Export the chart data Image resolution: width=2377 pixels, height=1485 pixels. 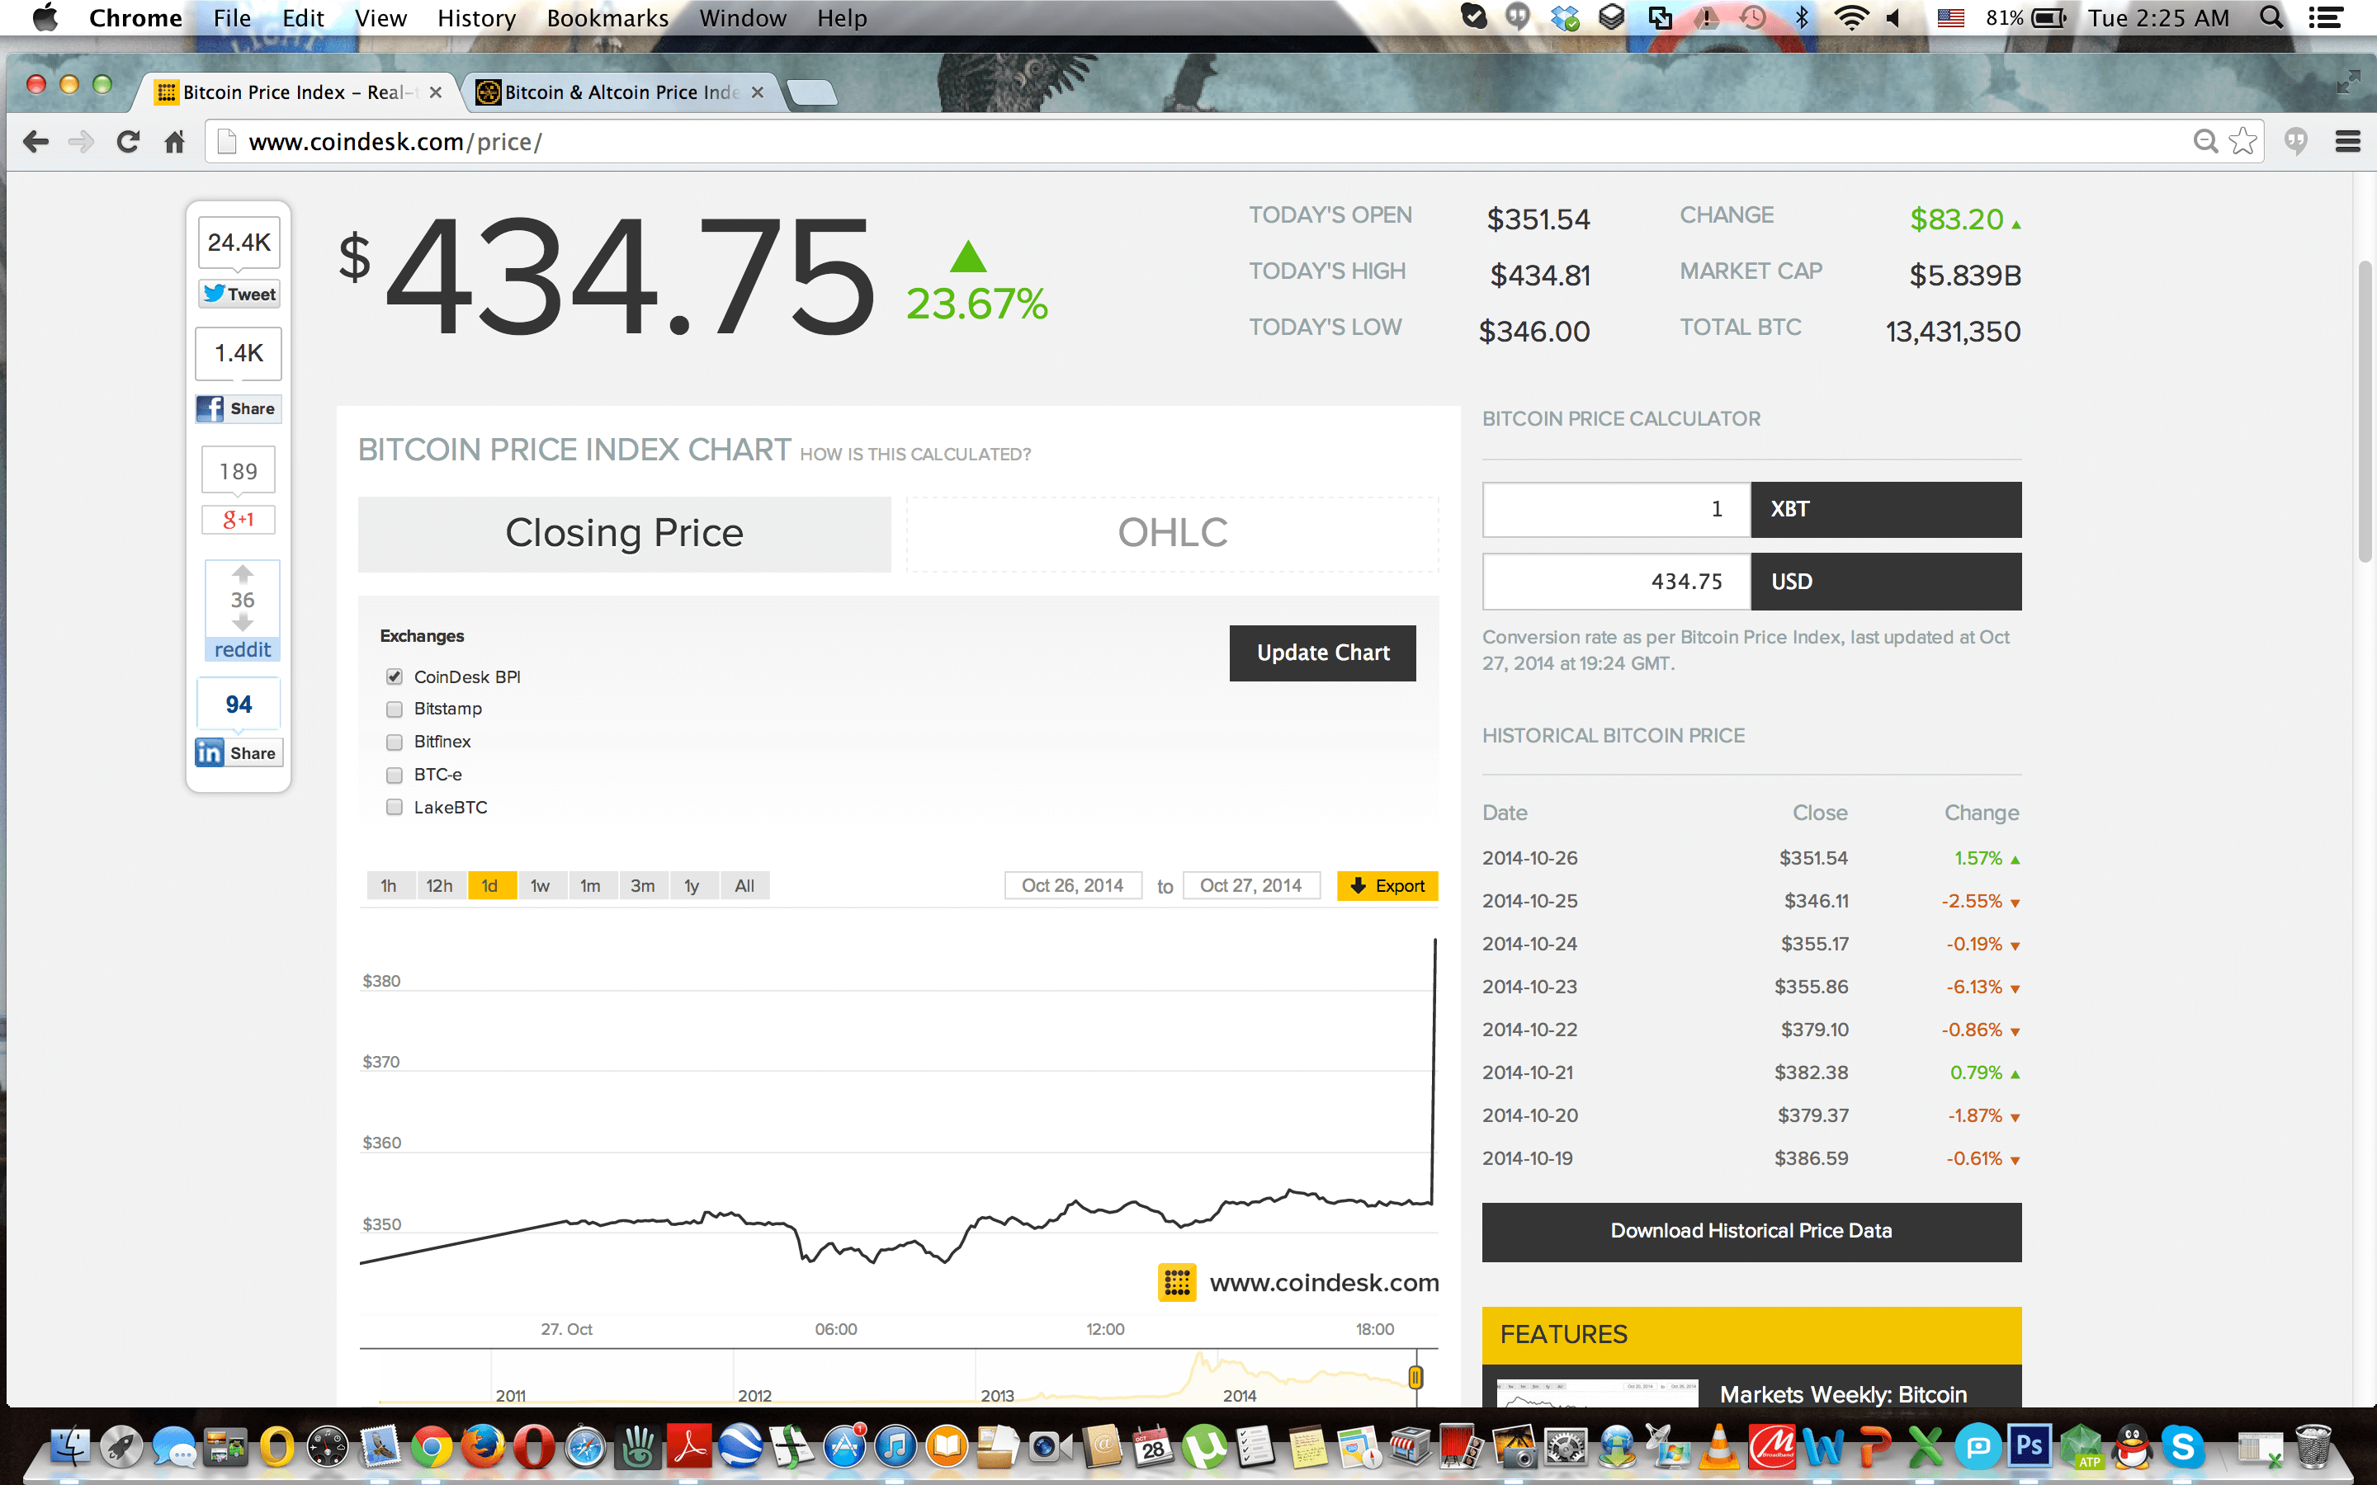[x=1387, y=886]
